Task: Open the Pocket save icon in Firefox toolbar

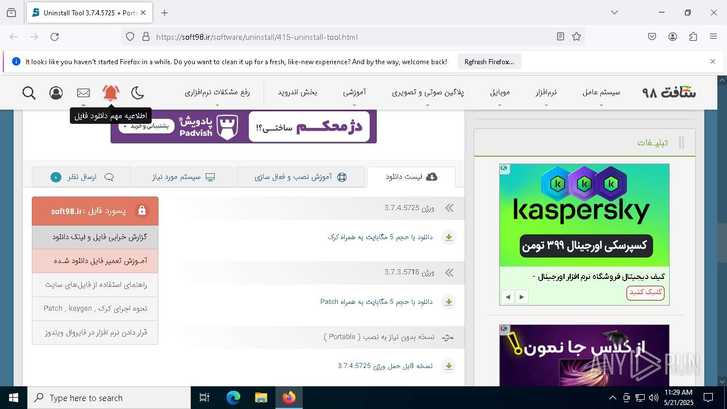Action: (x=652, y=37)
